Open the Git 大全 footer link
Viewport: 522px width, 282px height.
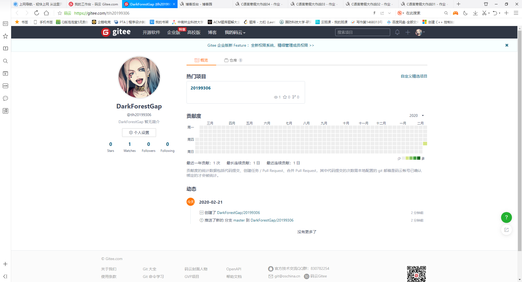150,269
